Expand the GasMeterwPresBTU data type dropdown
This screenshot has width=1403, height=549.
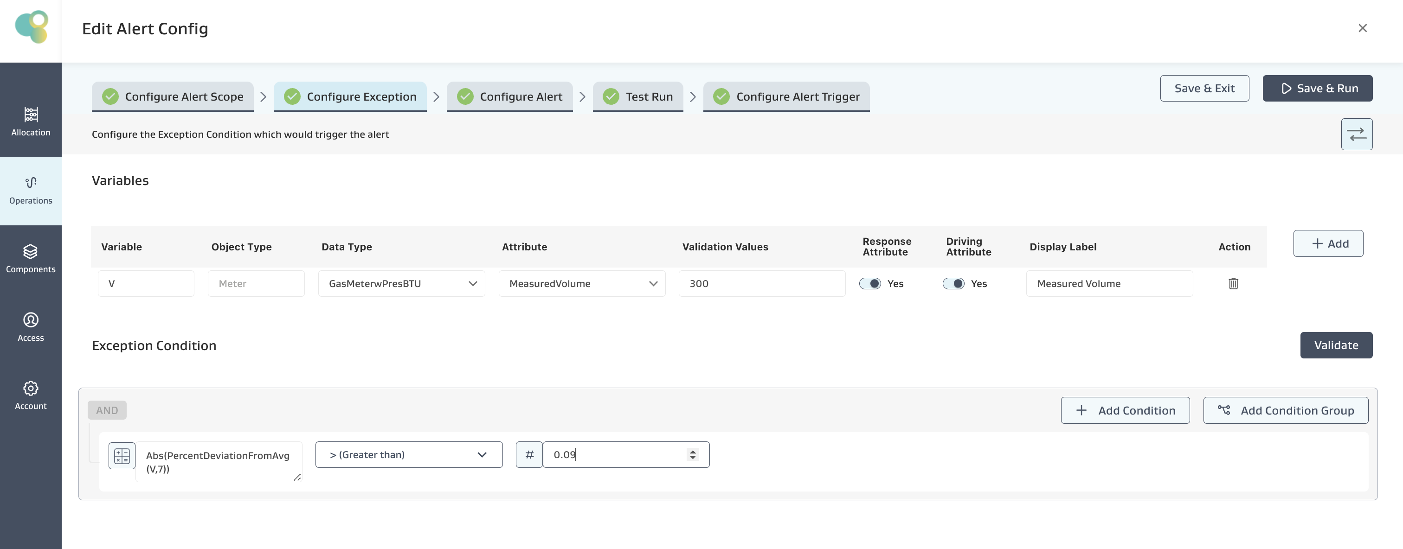(x=401, y=283)
